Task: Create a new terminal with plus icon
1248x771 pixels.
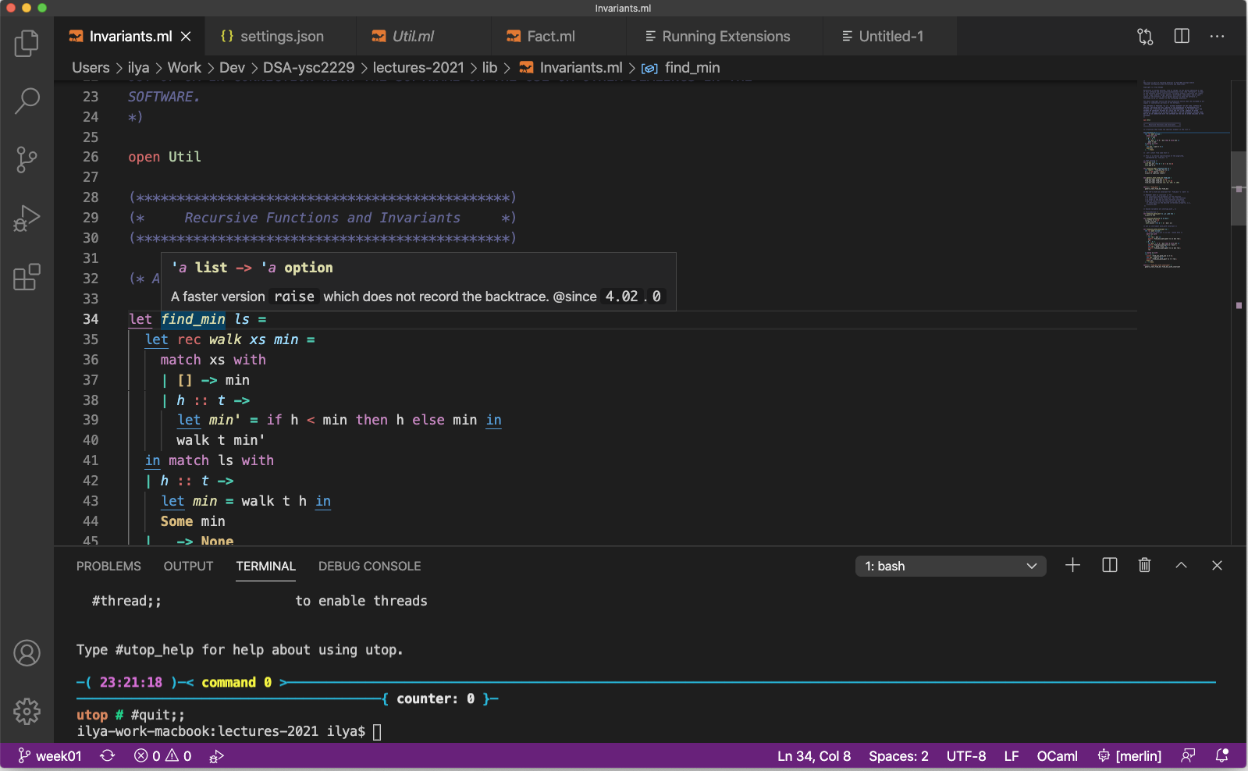Action: click(x=1072, y=566)
